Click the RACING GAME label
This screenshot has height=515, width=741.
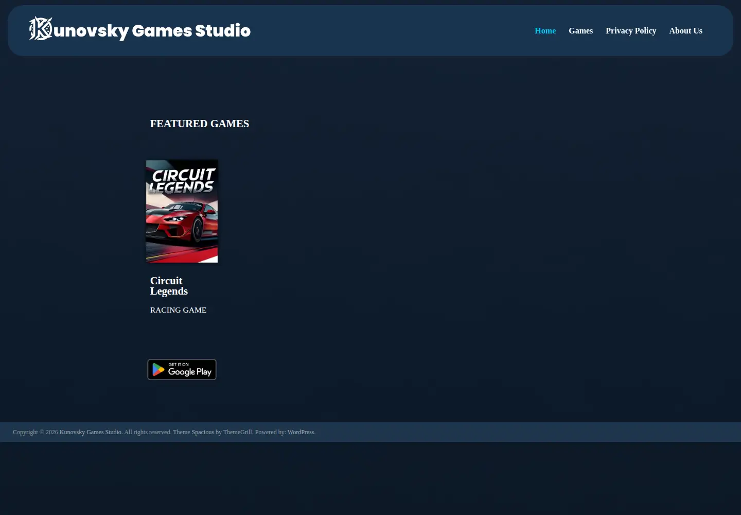point(178,310)
